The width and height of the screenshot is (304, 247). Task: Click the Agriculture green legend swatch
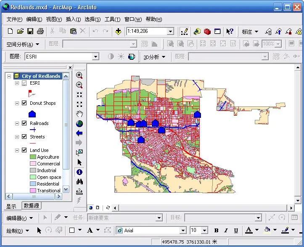coord(33,157)
